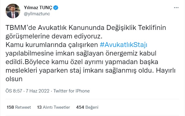Click the 7 Haz 2022 date
185x116 pixels.
[x=37, y=91]
